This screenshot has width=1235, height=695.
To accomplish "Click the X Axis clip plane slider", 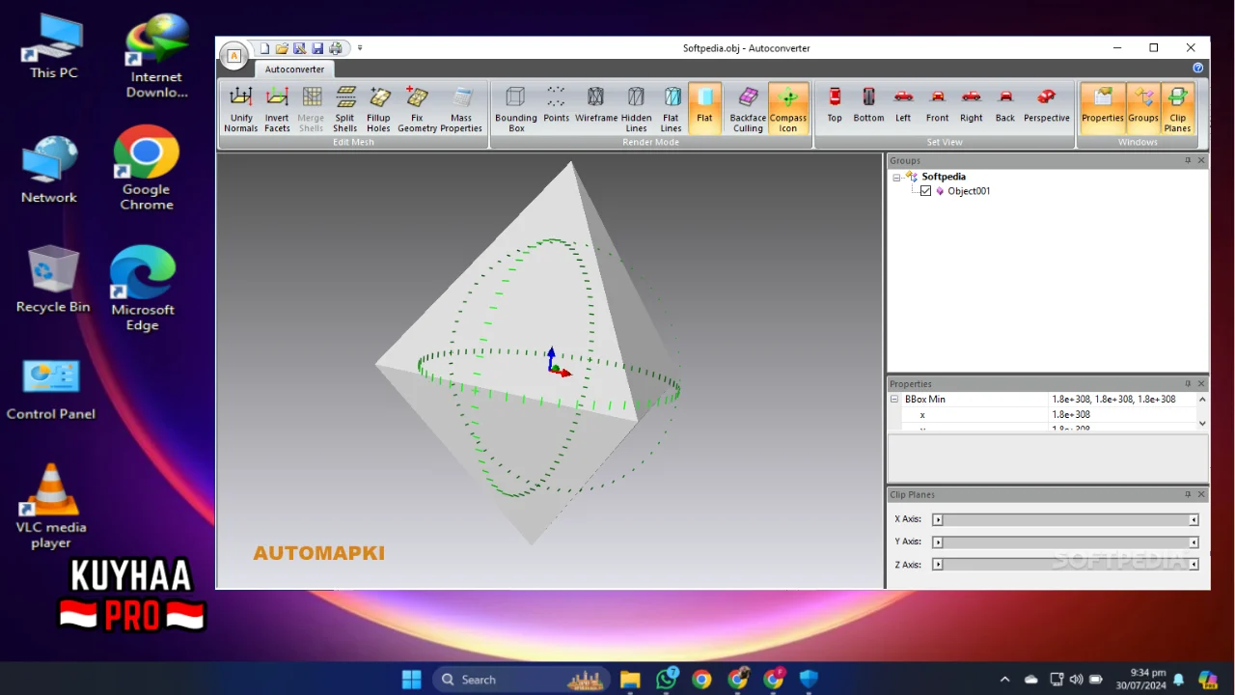I will click(x=1065, y=519).
